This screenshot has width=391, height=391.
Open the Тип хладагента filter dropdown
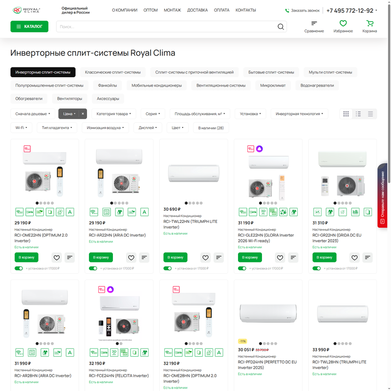57,128
